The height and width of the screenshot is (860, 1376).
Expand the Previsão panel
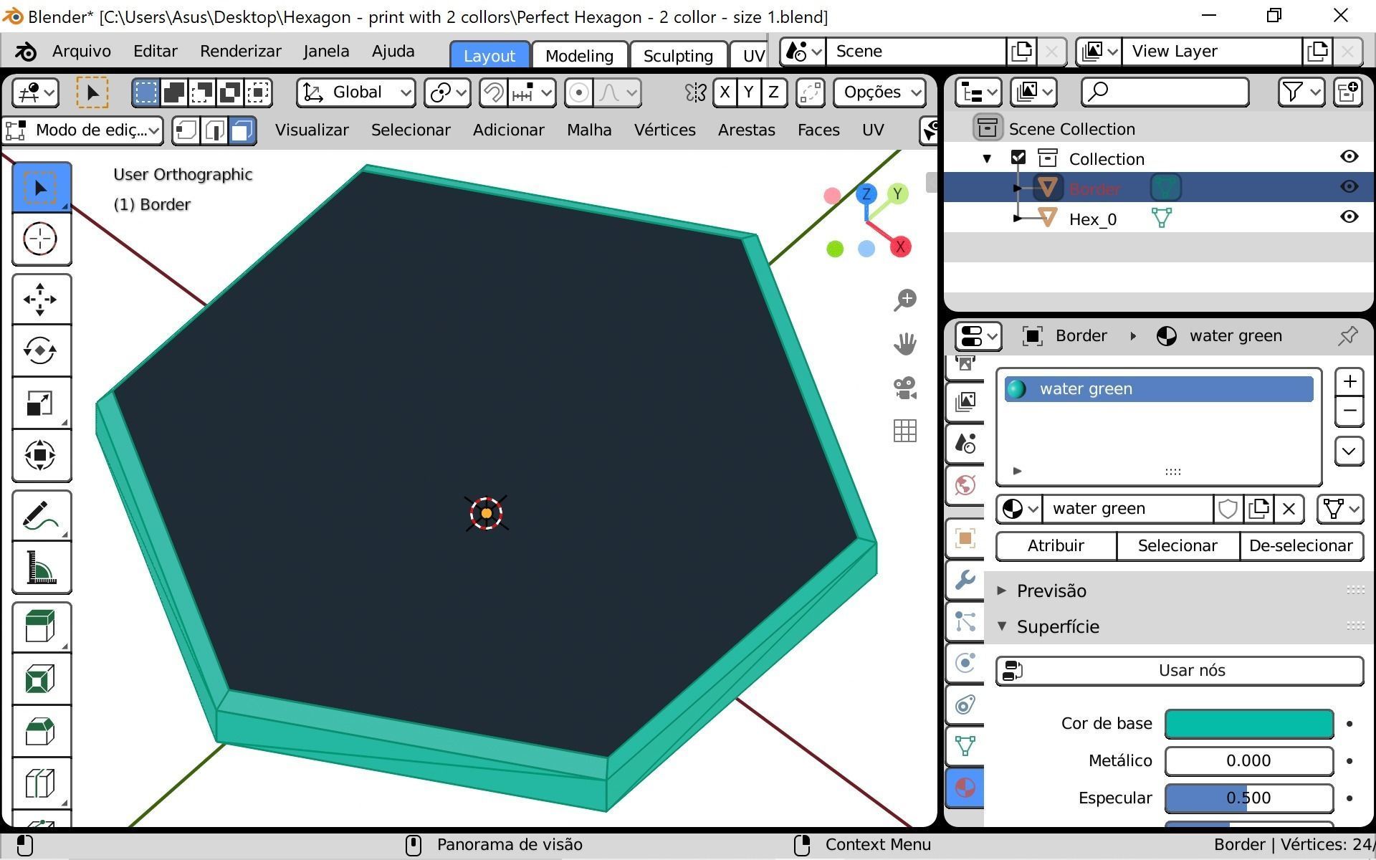(x=1051, y=591)
